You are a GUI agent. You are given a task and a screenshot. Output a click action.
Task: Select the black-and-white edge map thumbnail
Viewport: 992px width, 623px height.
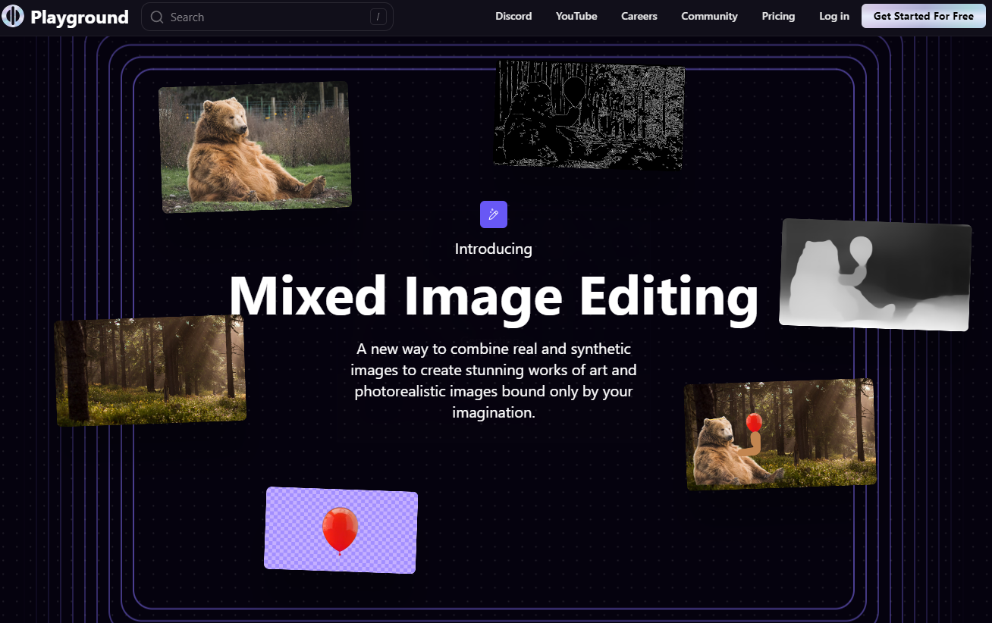589,114
